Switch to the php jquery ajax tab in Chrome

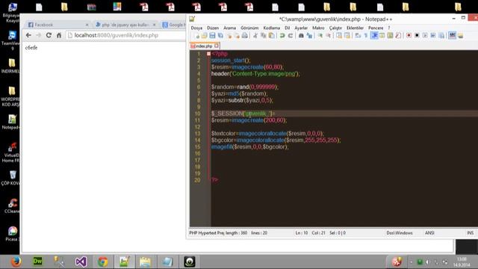125,25
